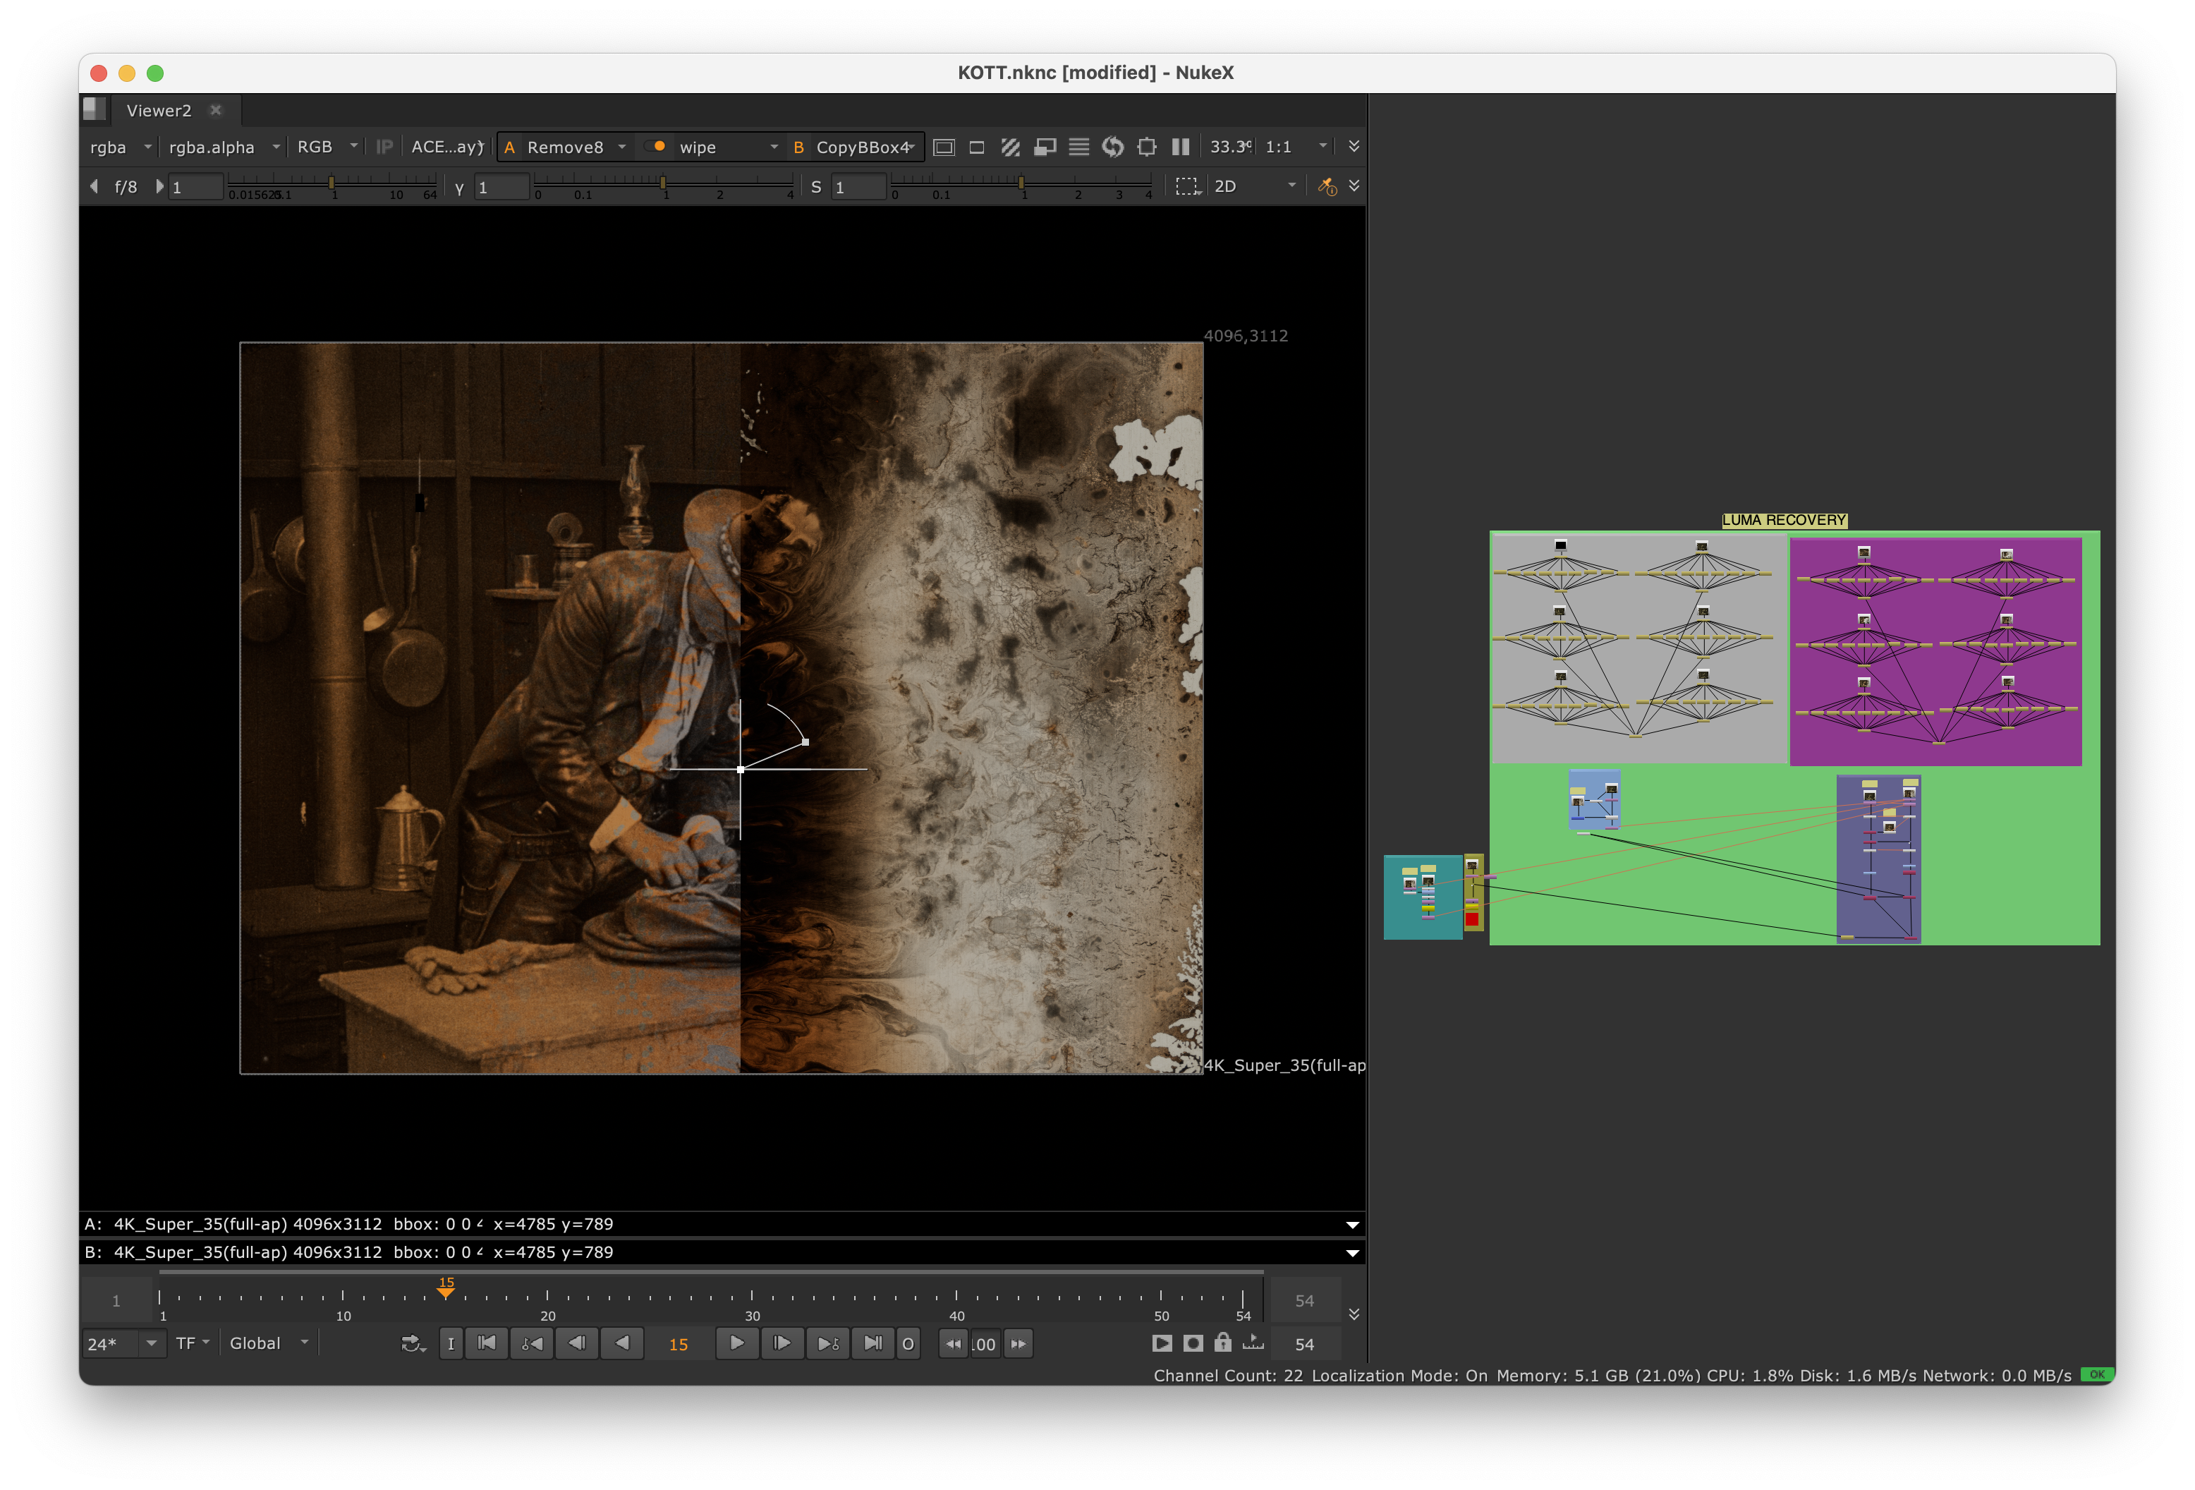Click the current frame field showing 15
This screenshot has width=2195, height=1490.
click(678, 1343)
